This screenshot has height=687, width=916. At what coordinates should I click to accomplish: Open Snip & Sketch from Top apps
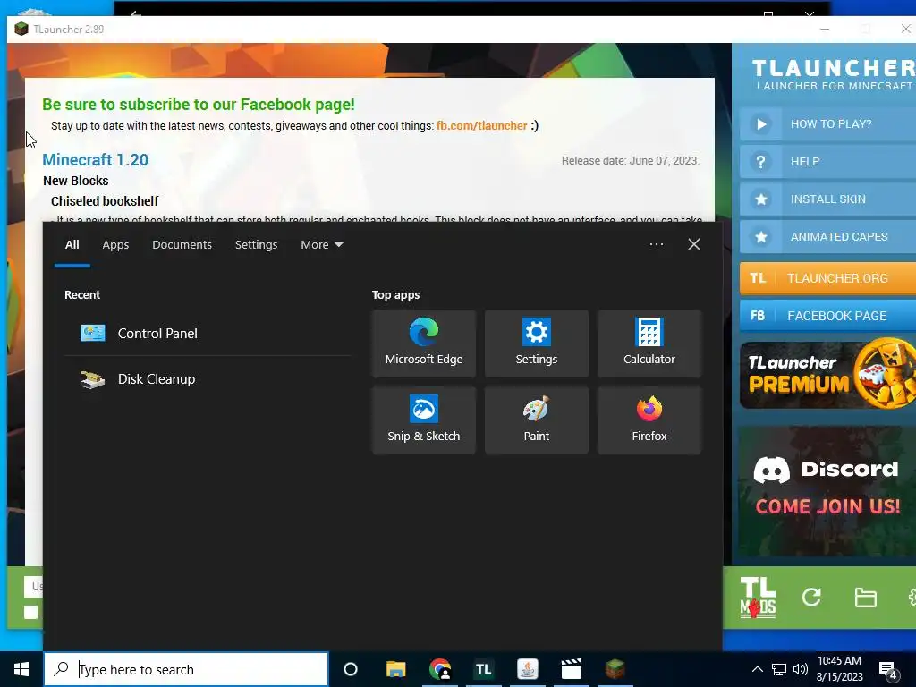[423, 420]
